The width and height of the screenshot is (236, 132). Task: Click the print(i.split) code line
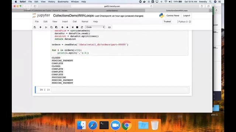(73, 53)
